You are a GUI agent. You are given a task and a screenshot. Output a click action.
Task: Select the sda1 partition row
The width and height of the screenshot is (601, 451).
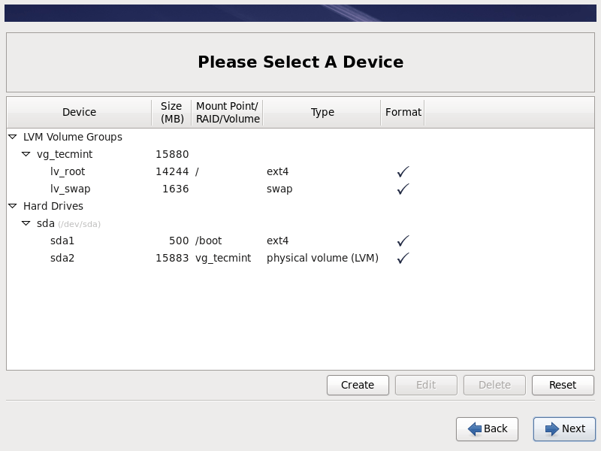[62, 241]
